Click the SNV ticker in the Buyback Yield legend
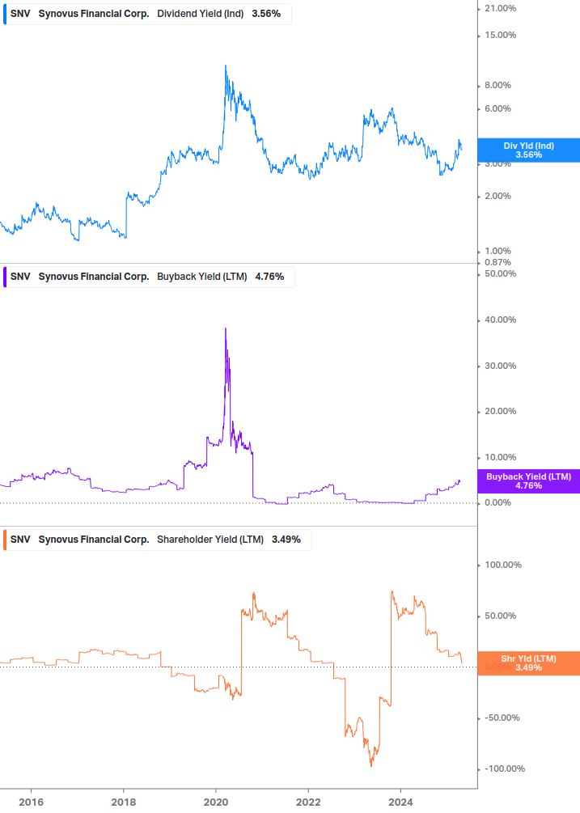Image resolution: width=580 pixels, height=813 pixels. pos(20,277)
